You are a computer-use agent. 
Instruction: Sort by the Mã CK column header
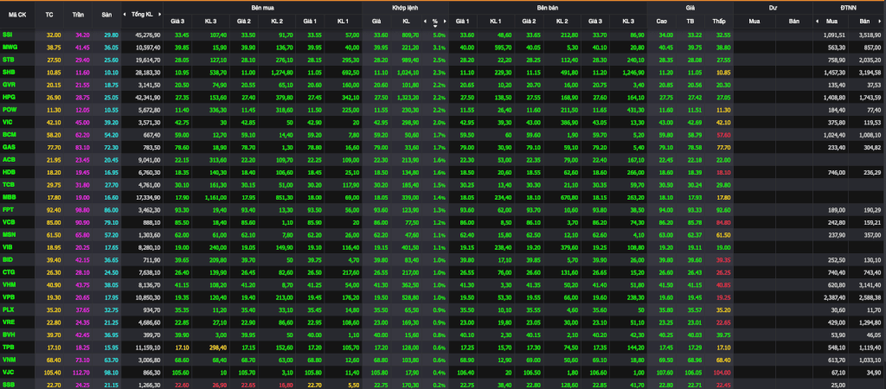pyautogui.click(x=17, y=14)
